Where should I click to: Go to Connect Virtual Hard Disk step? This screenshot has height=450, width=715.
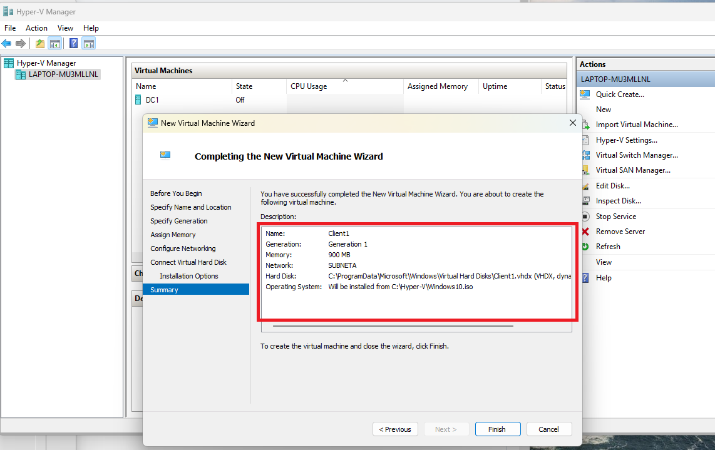188,262
